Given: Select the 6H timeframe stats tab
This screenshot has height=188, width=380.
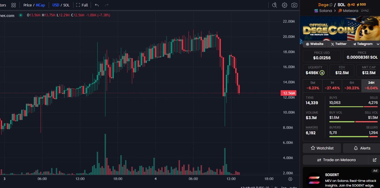Looking at the screenshot, I should pyautogui.click(x=351, y=86).
